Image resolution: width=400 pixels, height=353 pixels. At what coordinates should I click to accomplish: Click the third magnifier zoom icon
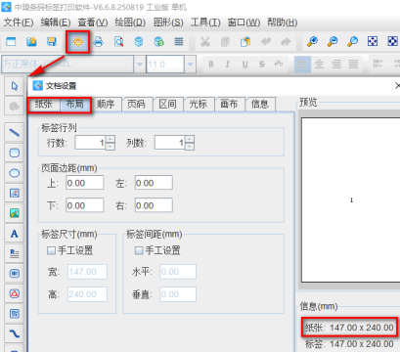[x=352, y=42]
